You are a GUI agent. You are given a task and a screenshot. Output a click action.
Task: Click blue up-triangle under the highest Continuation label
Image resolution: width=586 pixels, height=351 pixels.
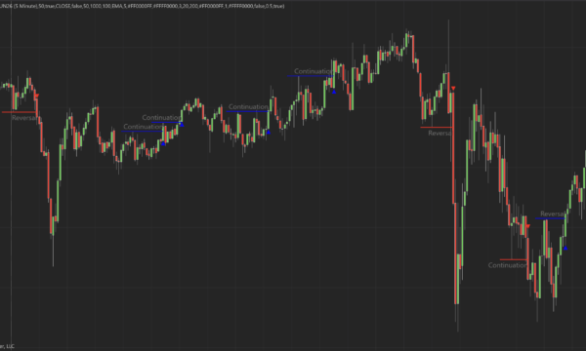click(334, 92)
